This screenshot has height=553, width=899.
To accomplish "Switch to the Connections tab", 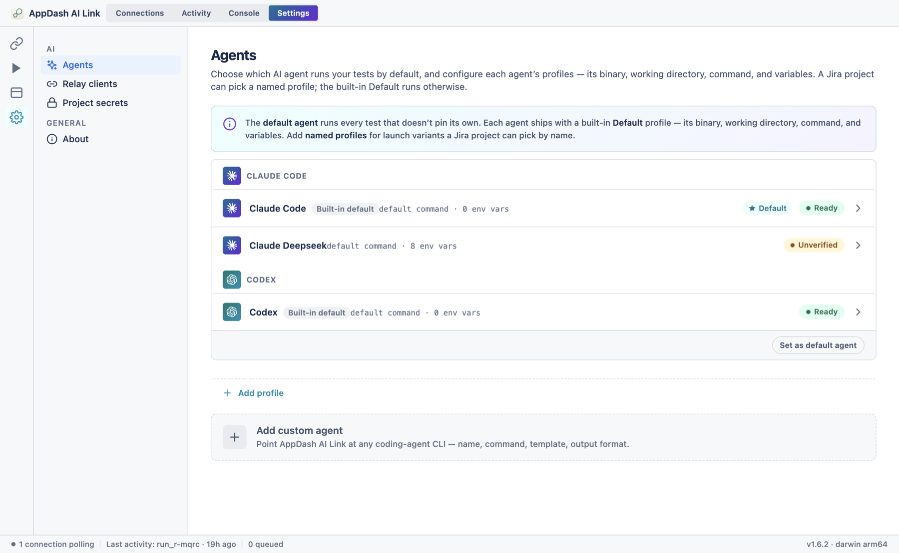I will point(140,13).
